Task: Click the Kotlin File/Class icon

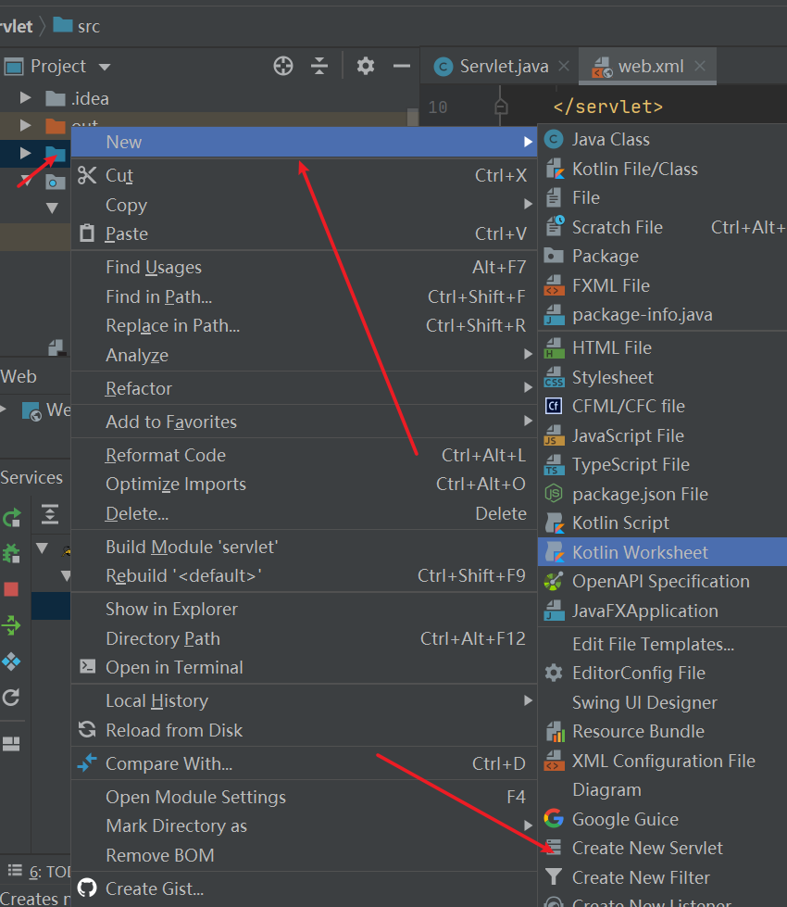Action: [555, 169]
